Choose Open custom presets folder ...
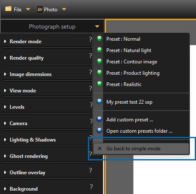 141,131
